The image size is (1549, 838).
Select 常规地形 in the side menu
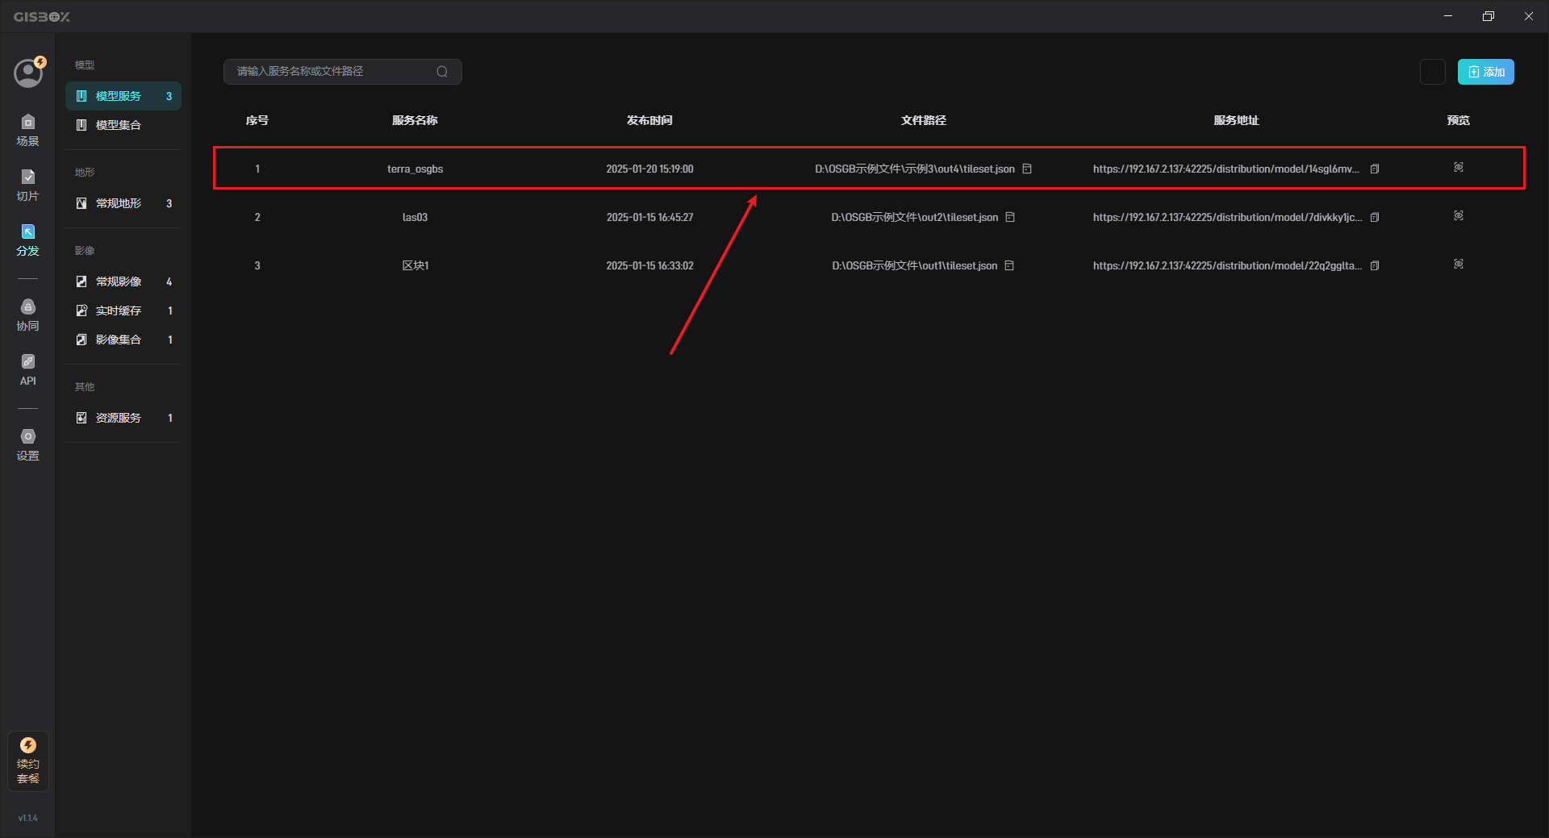[x=123, y=203]
